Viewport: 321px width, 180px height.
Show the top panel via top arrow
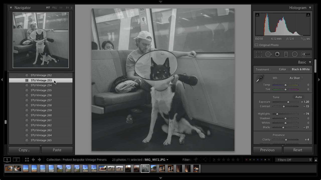(160, 1)
